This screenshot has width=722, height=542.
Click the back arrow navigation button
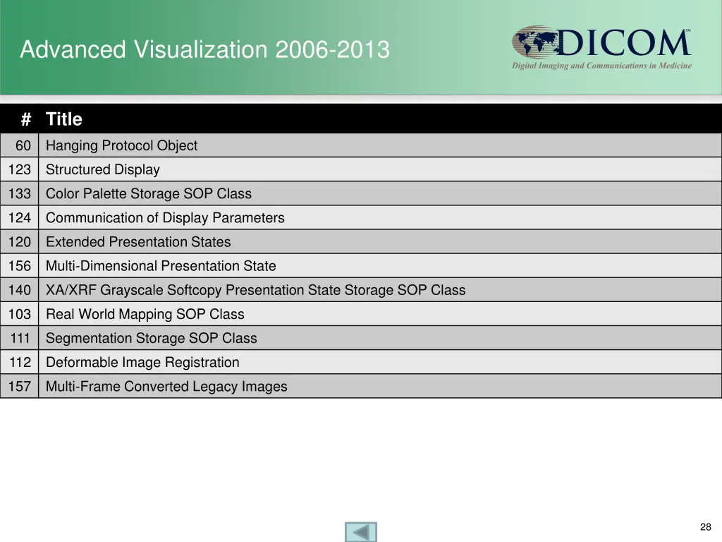click(x=361, y=531)
